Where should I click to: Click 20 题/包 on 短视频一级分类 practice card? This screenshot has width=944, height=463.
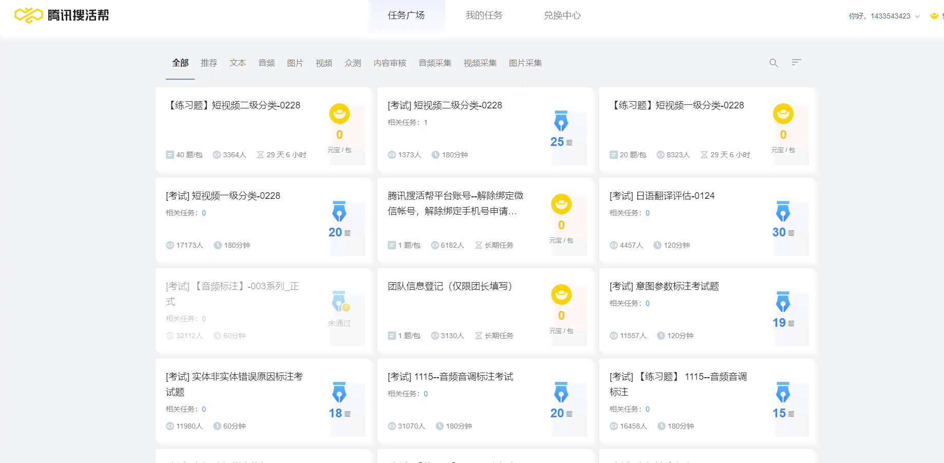(633, 155)
